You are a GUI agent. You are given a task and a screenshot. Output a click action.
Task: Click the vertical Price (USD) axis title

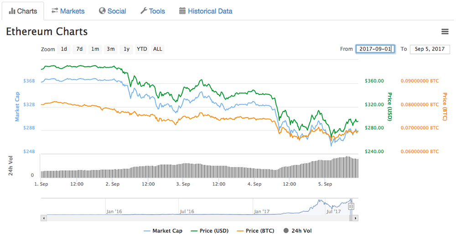(390, 106)
